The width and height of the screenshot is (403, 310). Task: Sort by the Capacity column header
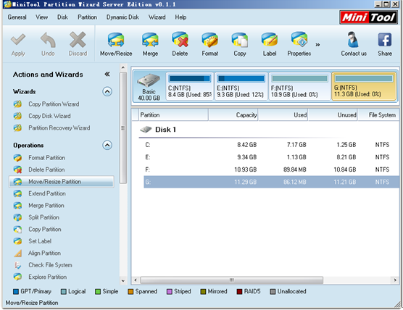233,115
